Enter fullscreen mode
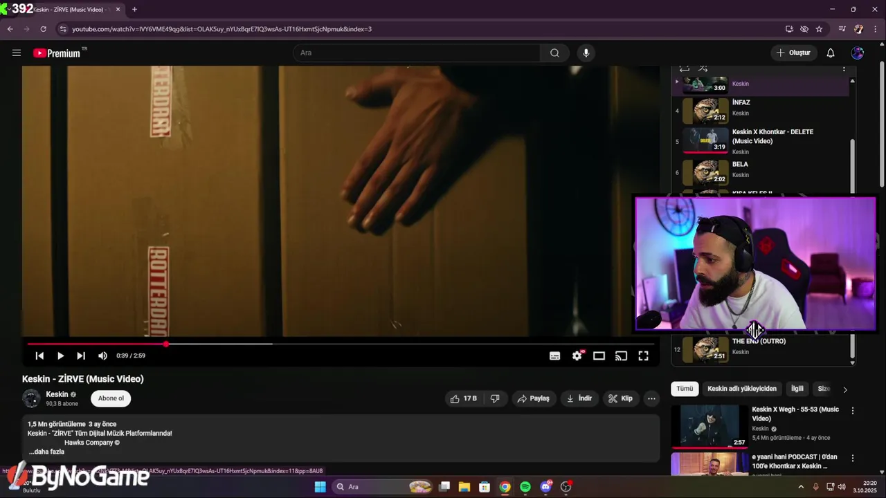The image size is (886, 498). tap(643, 356)
